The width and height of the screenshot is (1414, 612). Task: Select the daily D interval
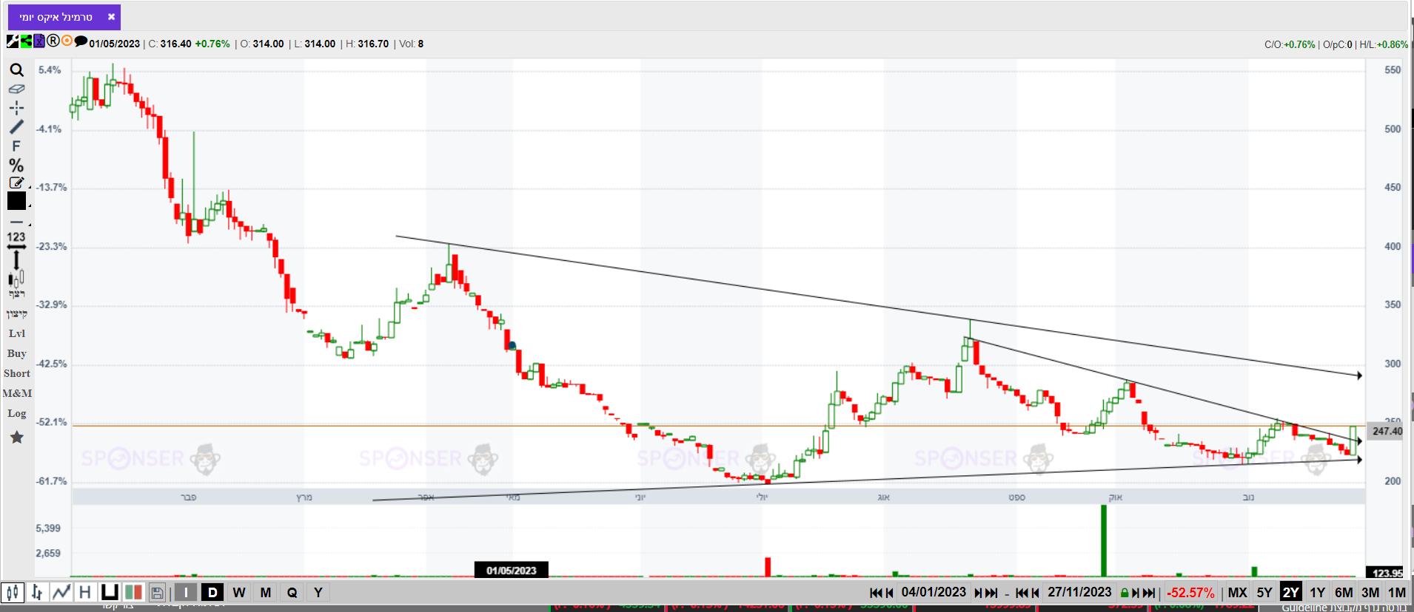[212, 592]
